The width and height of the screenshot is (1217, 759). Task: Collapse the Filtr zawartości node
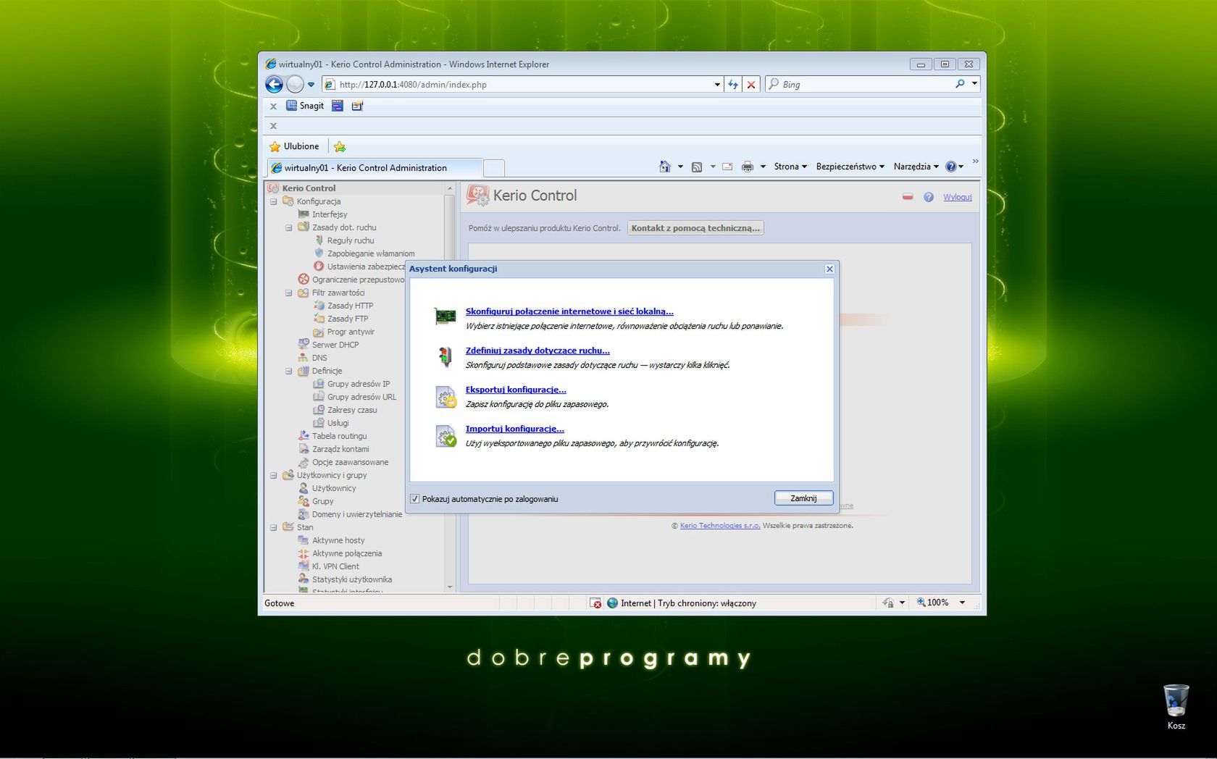pyautogui.click(x=289, y=293)
